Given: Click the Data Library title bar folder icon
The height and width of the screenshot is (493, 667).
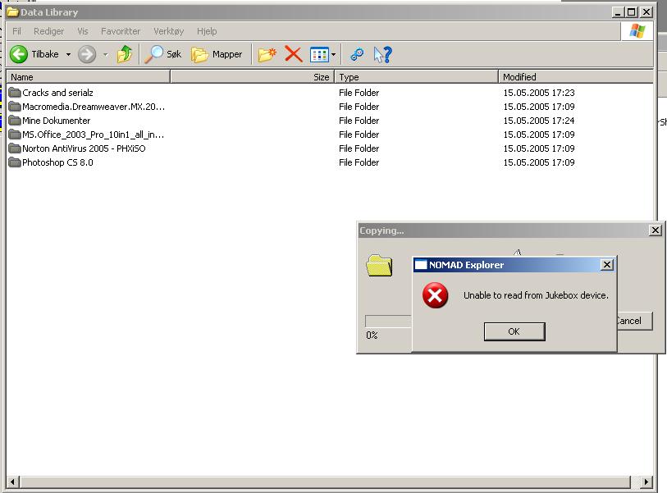Looking at the screenshot, I should coord(13,12).
